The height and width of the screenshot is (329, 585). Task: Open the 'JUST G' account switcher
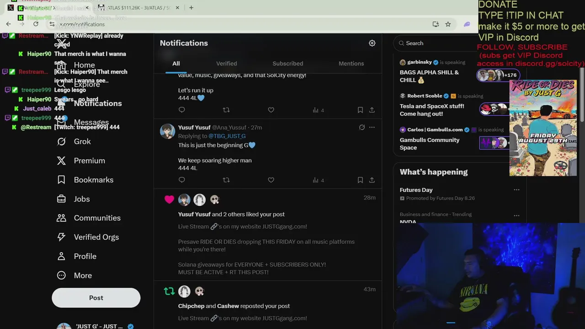pyautogui.click(x=96, y=325)
